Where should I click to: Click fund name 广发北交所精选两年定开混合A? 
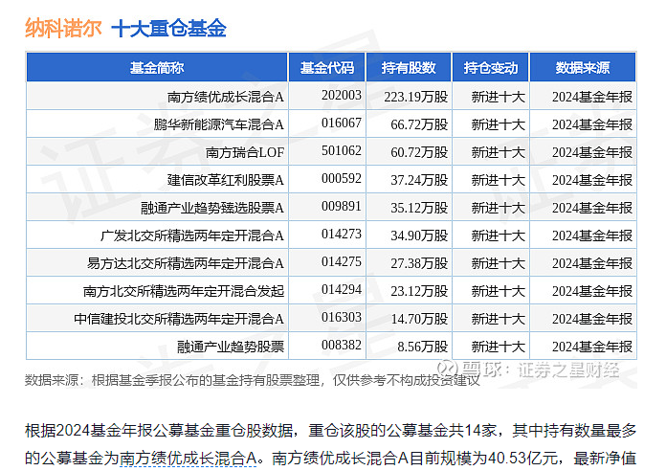coord(192,235)
